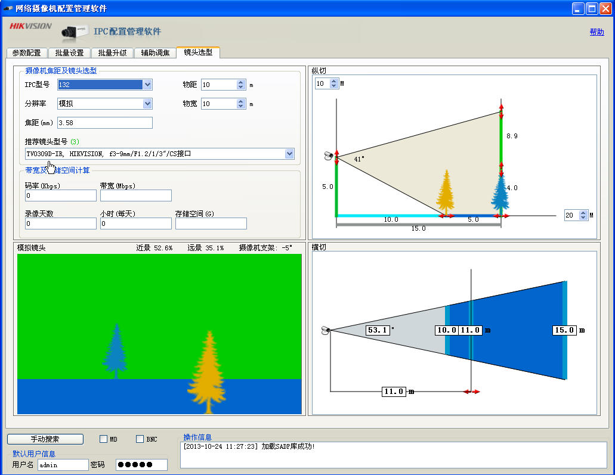Click the 焦距(mm) input field
Viewport: 615px width, 475px height.
[105, 123]
